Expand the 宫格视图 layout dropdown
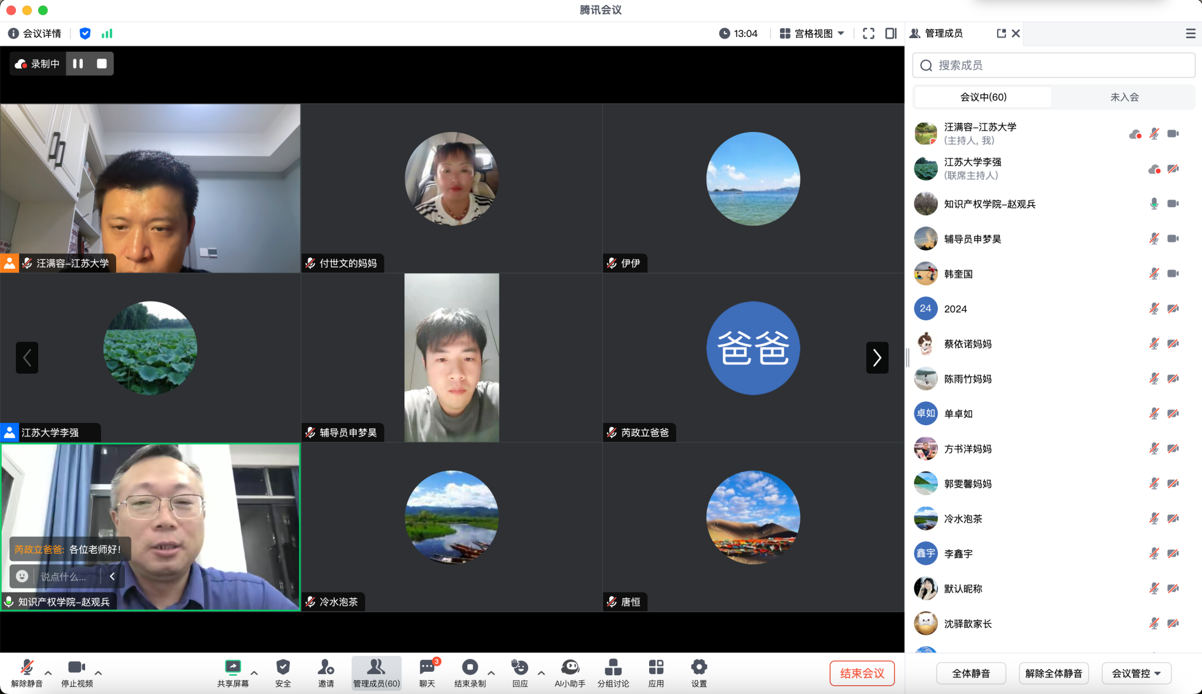 click(812, 33)
